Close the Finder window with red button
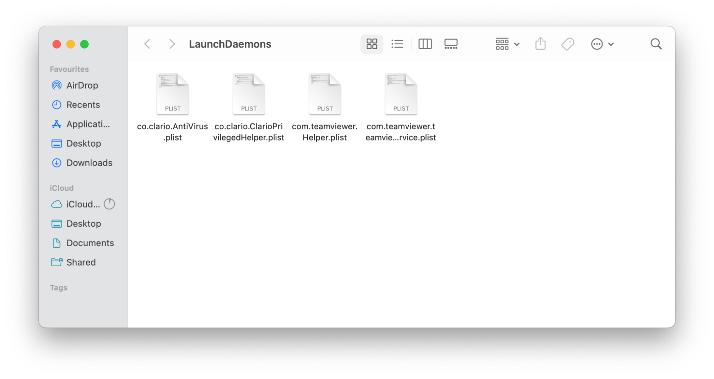714x379 pixels. pos(56,44)
